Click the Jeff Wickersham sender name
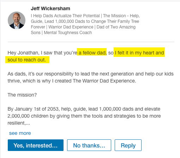The height and width of the screenshot is (158, 180). tap(50, 8)
